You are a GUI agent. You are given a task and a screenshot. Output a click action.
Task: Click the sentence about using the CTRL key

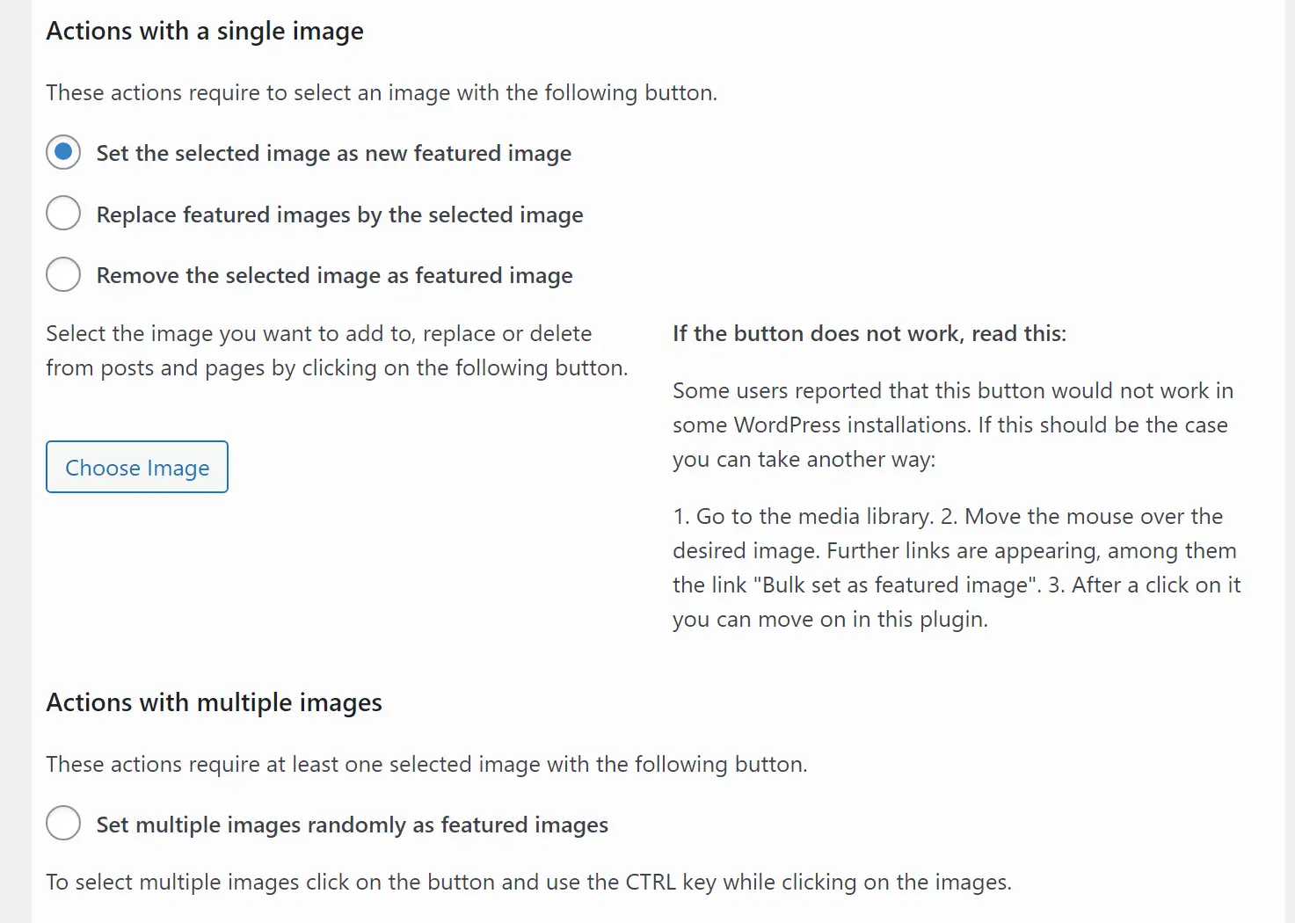pos(528,881)
